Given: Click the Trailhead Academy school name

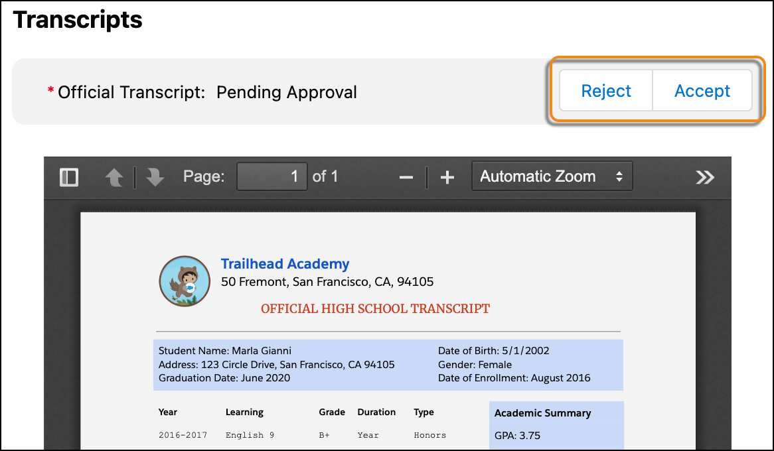Looking at the screenshot, I should coord(285,264).
